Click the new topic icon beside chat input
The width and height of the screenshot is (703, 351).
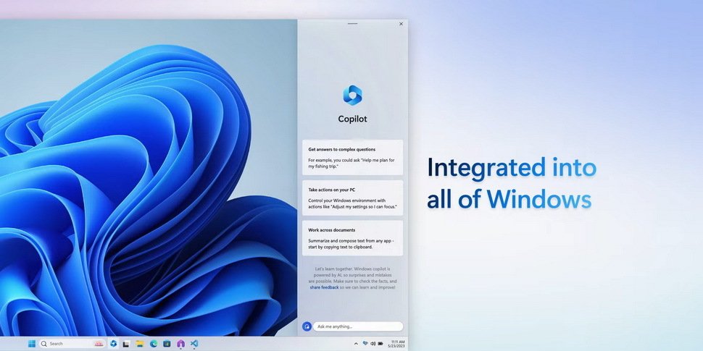coord(307,326)
